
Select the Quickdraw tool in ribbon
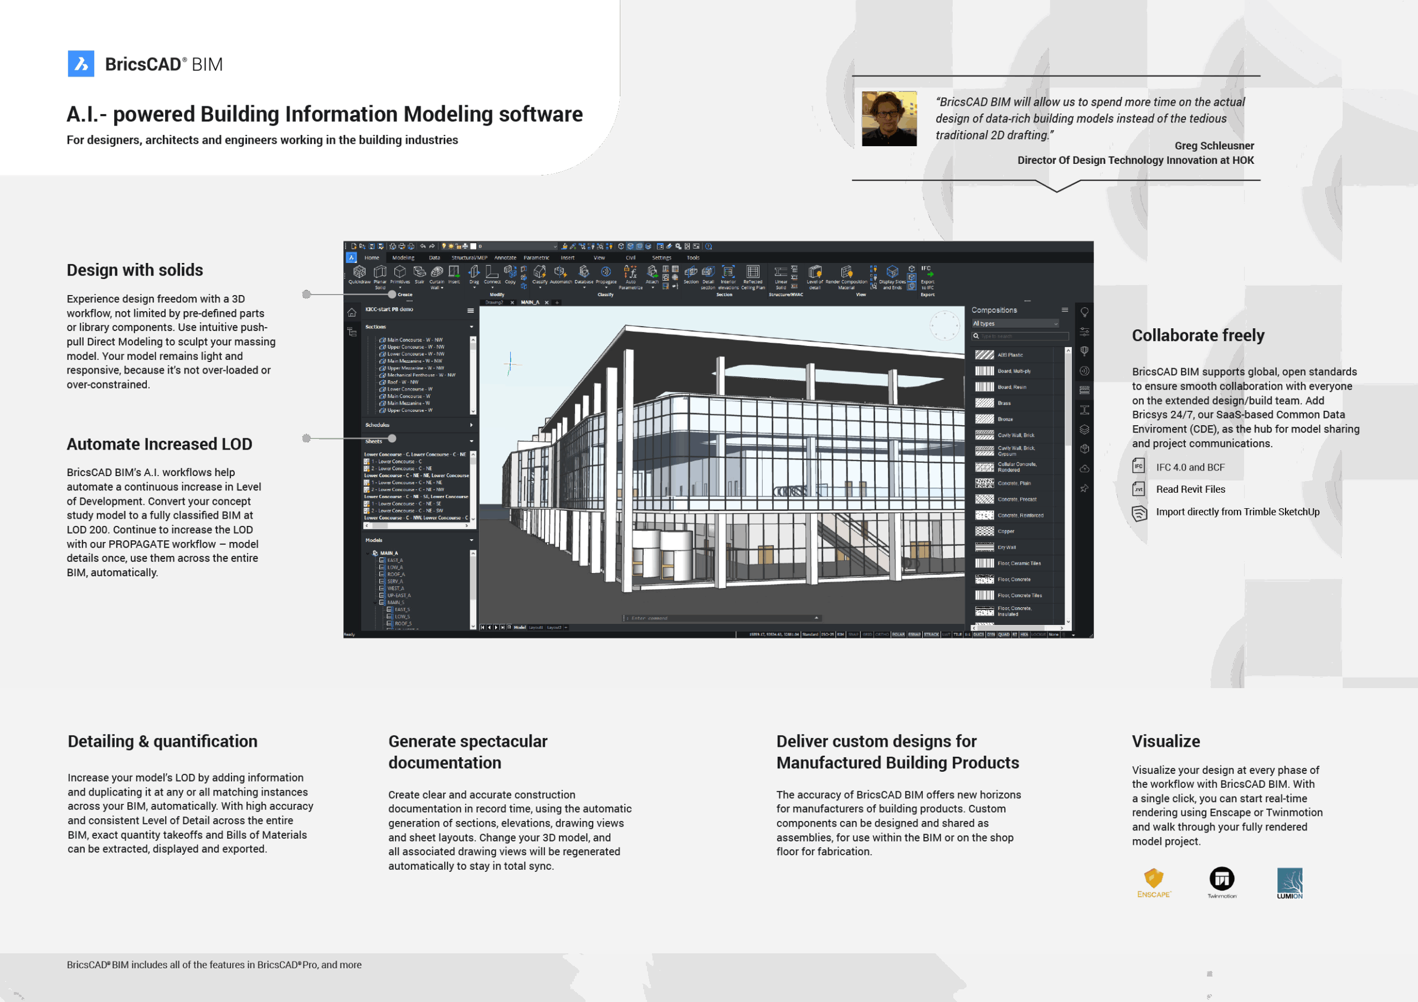click(359, 272)
